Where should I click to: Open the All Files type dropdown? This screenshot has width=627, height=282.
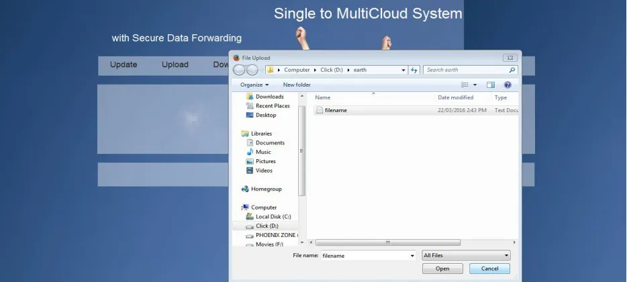[467, 255]
